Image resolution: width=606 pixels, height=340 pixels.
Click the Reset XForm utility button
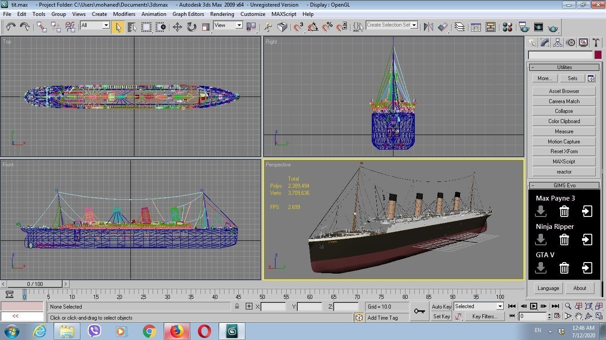coord(564,151)
